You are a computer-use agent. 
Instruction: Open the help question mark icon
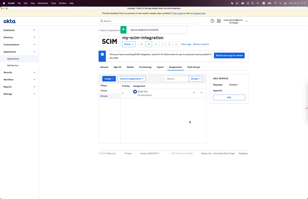coord(212,21)
